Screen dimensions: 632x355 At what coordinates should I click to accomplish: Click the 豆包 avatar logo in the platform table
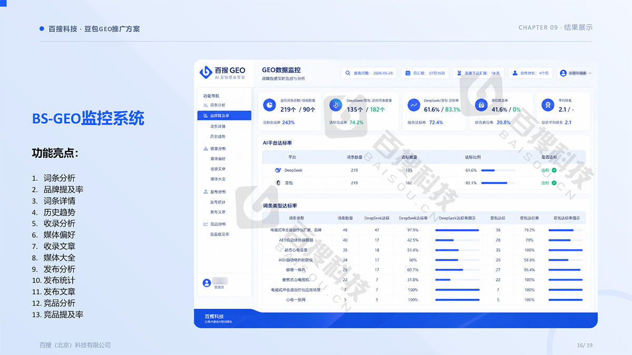tap(279, 183)
